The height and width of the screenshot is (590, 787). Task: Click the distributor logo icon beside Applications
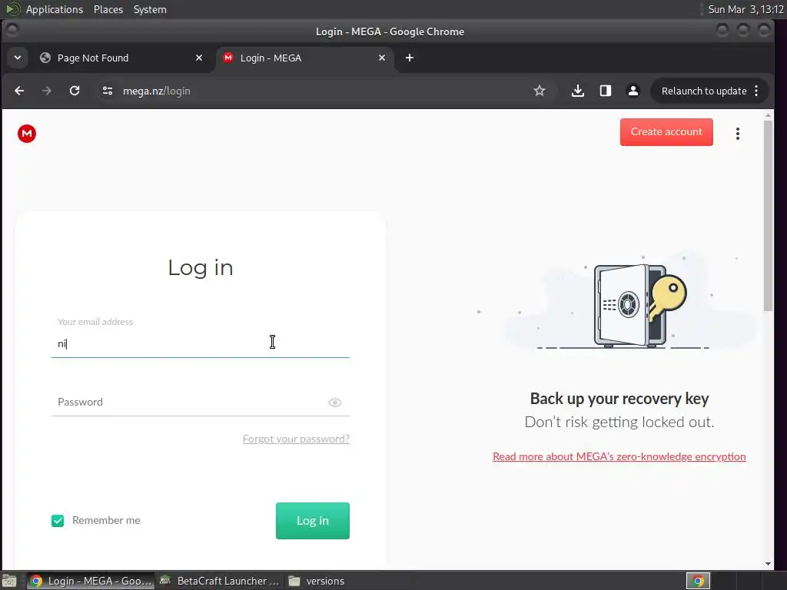coord(13,9)
